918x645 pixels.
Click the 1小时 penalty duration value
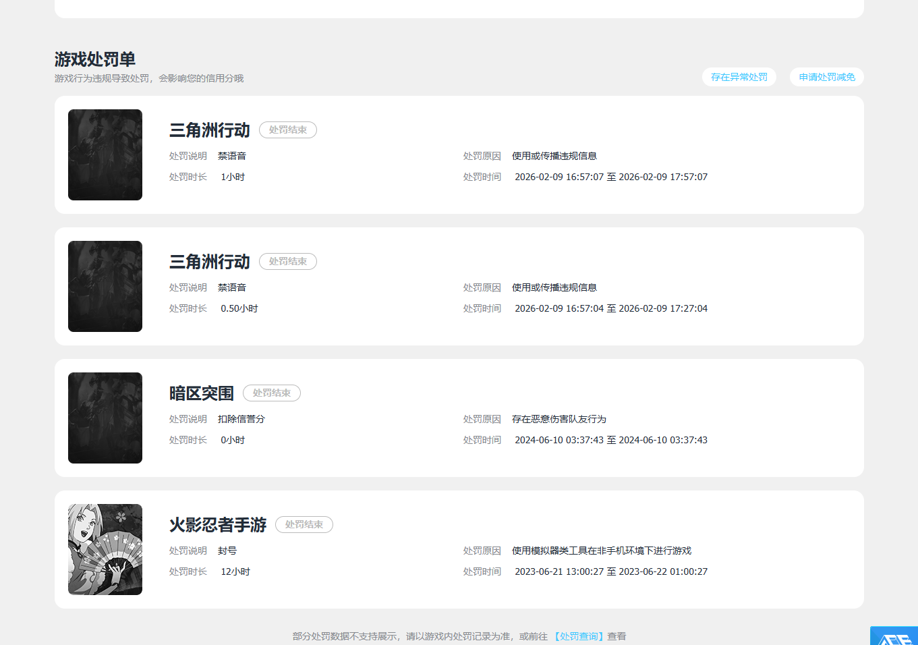pos(233,177)
